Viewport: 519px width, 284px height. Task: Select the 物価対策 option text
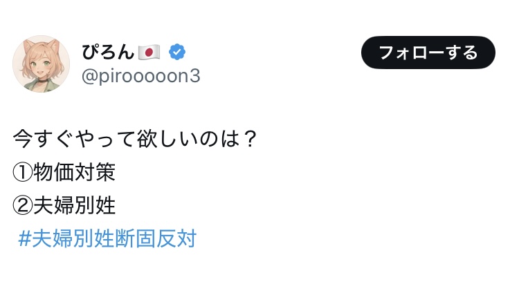click(74, 172)
